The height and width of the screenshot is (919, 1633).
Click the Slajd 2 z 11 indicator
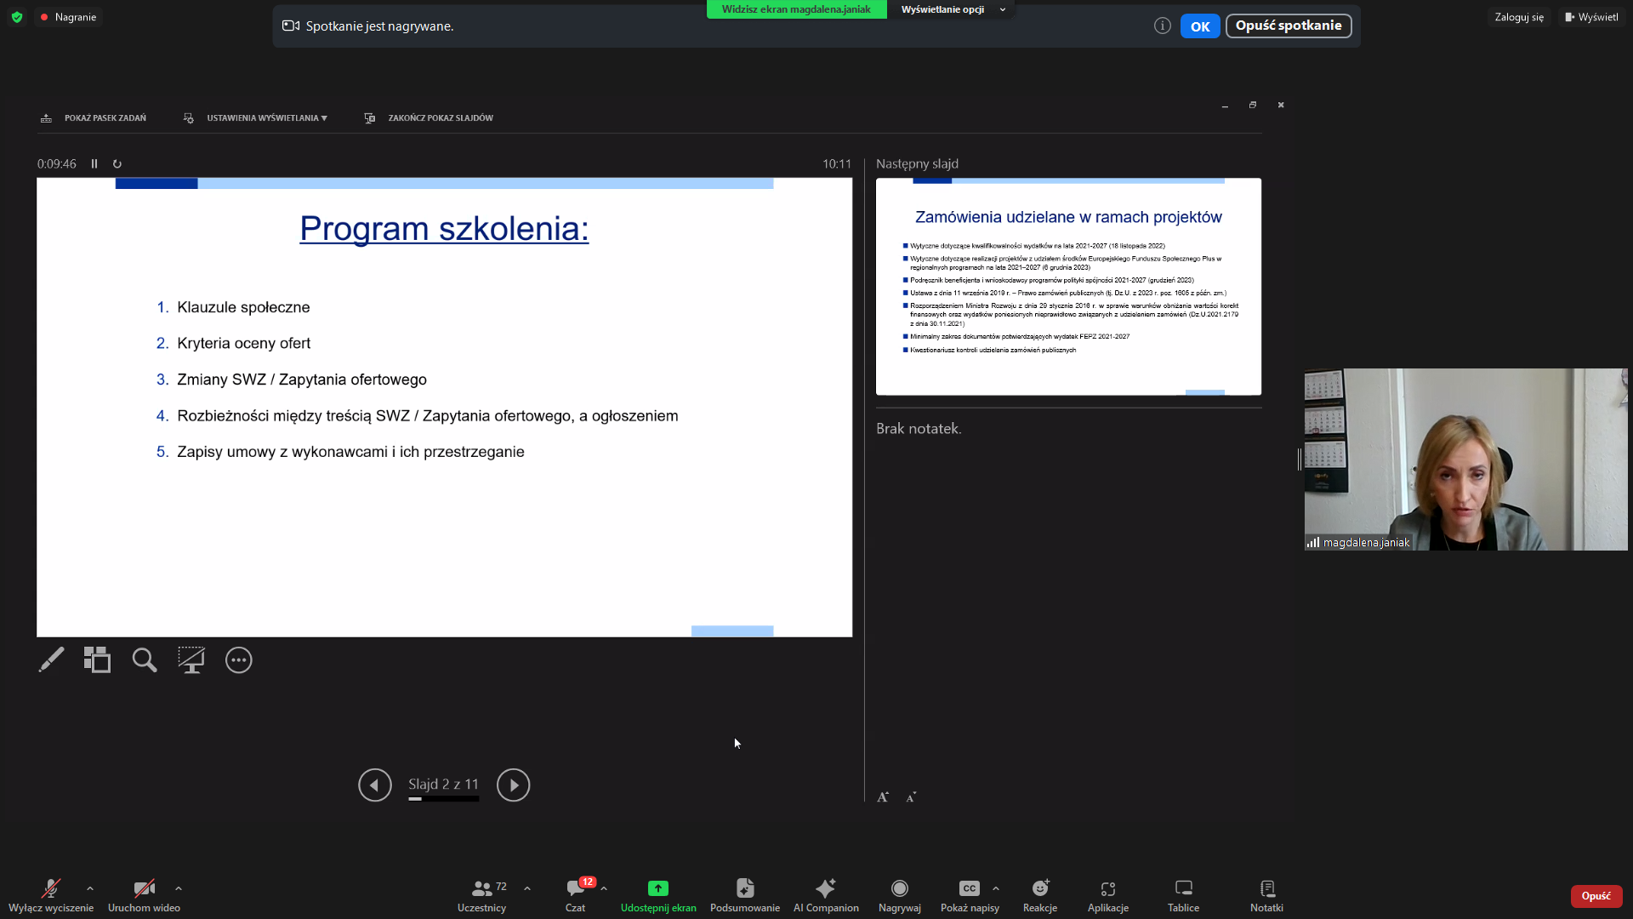[x=443, y=784]
